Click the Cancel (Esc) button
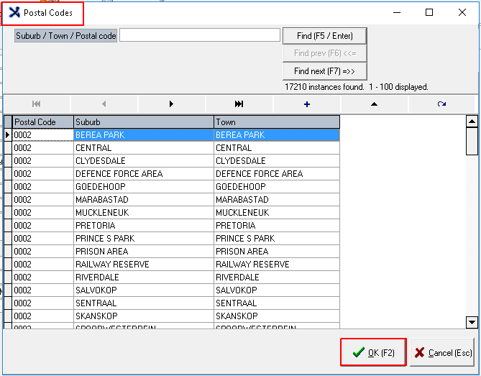Image resolution: width=481 pixels, height=376 pixels. pos(442,353)
